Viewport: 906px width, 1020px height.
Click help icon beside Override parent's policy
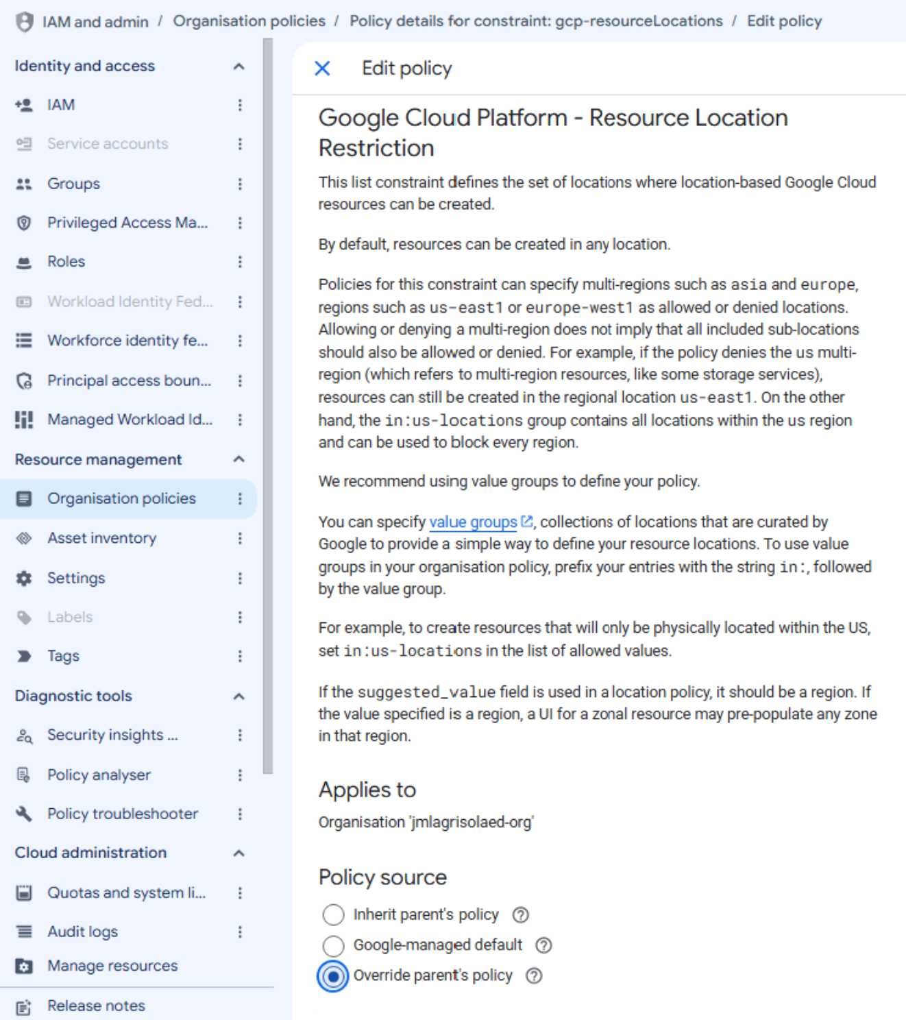534,975
